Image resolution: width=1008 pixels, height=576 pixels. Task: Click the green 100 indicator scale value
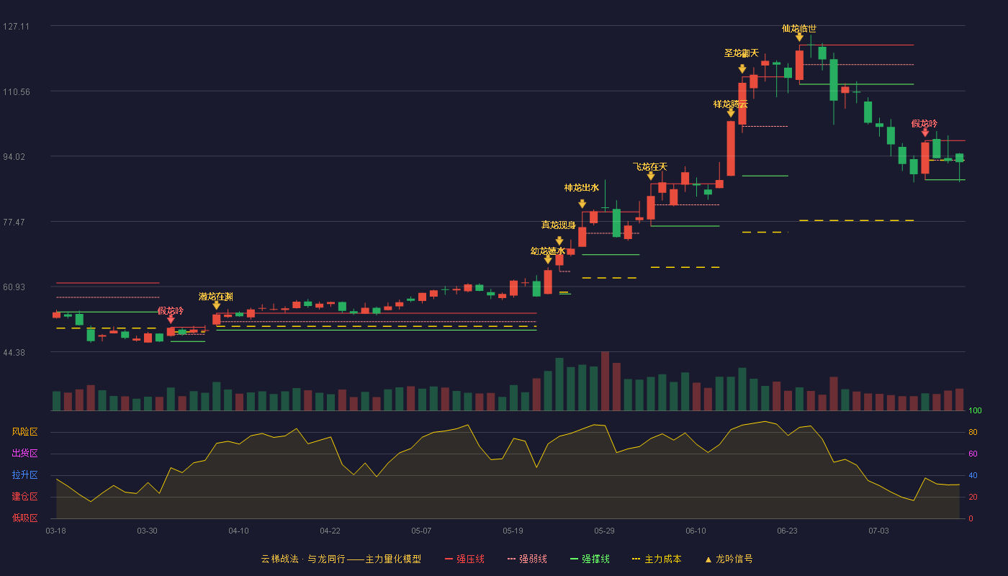[x=975, y=411]
